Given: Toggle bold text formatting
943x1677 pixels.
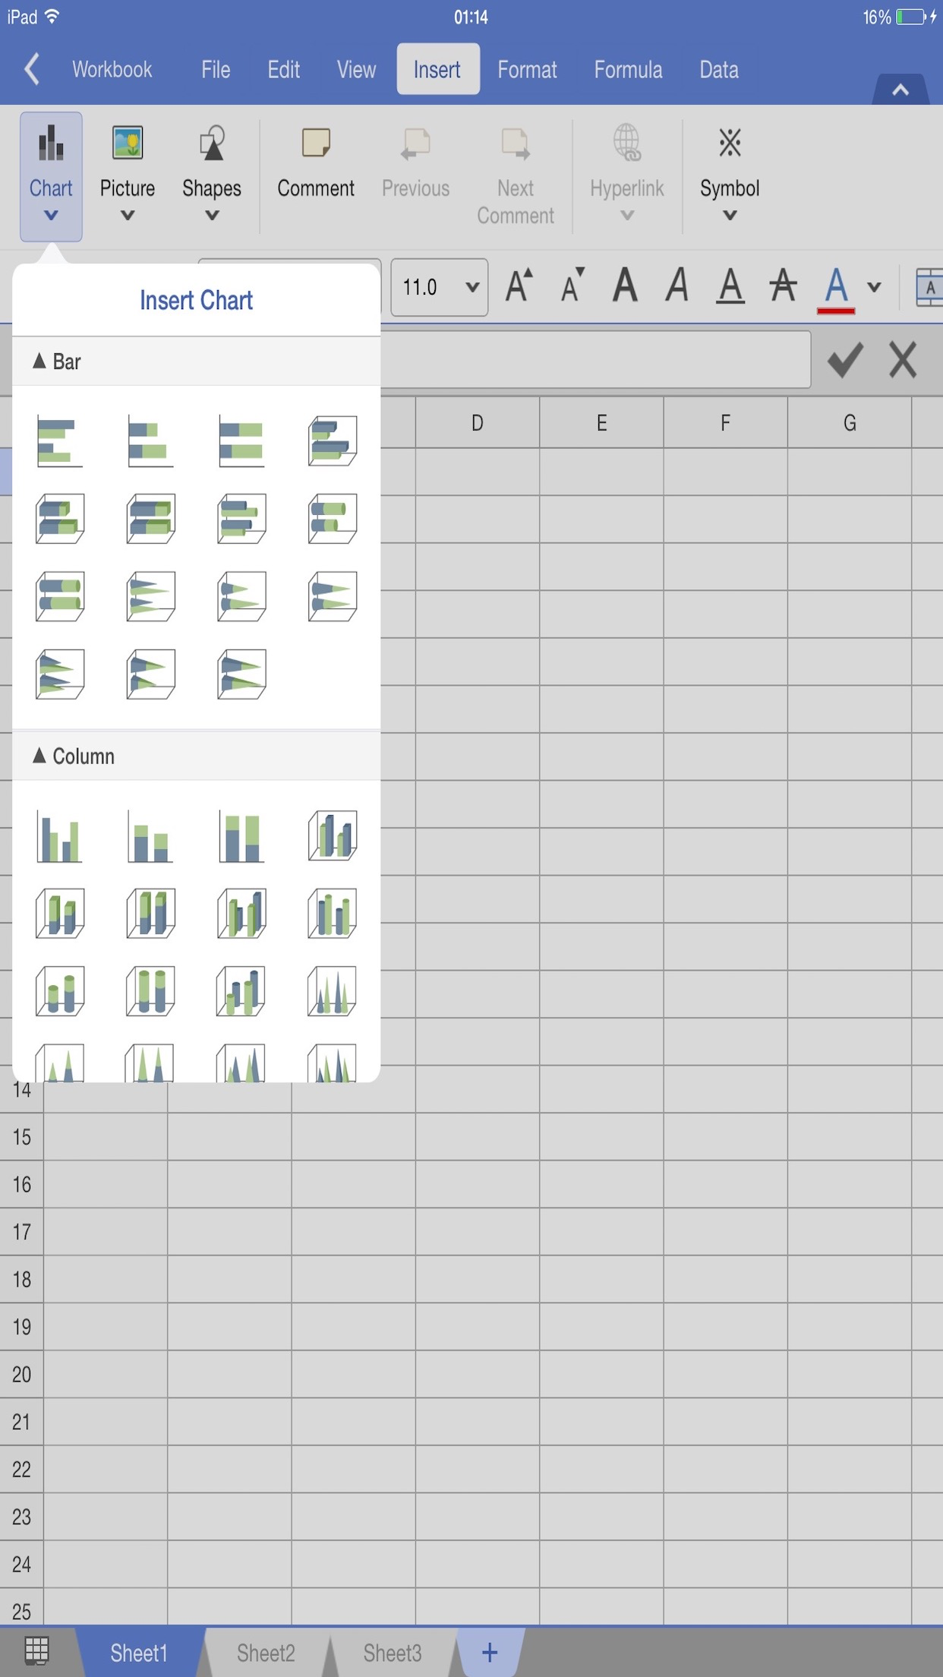Looking at the screenshot, I should 625,286.
